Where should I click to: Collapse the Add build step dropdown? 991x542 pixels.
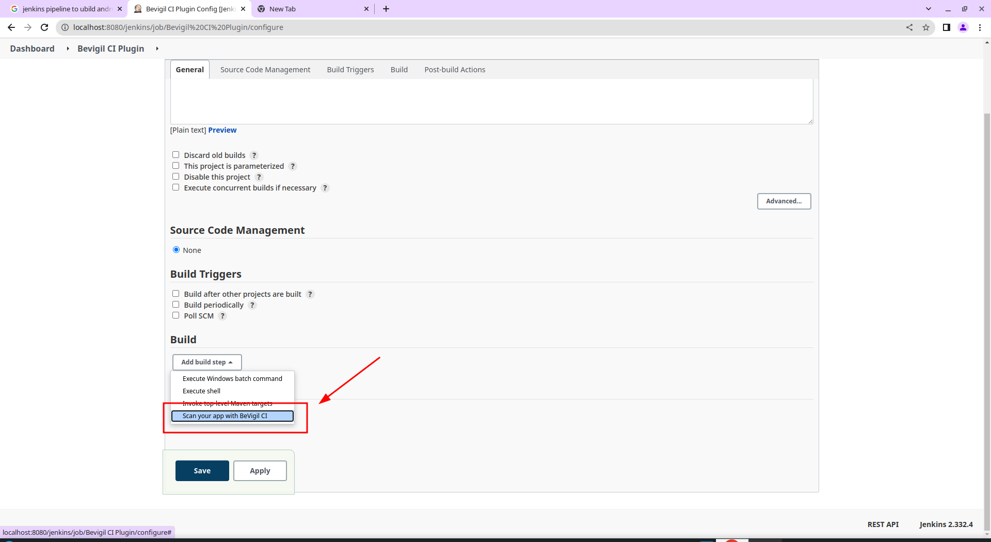click(207, 362)
